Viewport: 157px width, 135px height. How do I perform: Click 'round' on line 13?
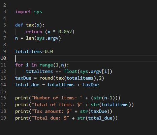pos(46,78)
